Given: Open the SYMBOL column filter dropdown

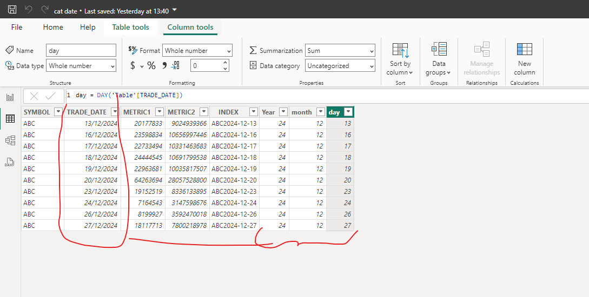Looking at the screenshot, I should click(x=58, y=112).
